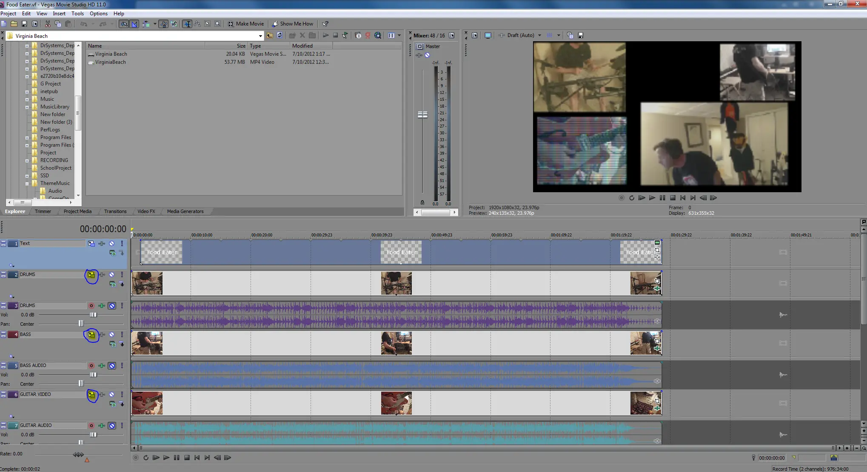Collapse the ThemeMusic folder node
The image size is (867, 472).
click(27, 183)
